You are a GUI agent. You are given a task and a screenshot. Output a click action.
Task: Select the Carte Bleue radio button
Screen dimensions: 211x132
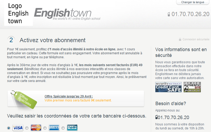pyautogui.click(x=63, y=128)
